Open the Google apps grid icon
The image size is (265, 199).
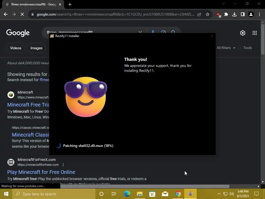255,33
